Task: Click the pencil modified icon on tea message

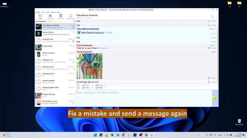Action: click(98, 48)
